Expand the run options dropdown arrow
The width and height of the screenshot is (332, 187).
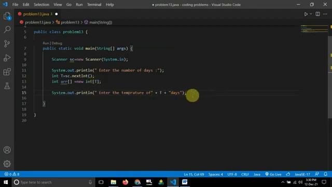[x=311, y=14]
